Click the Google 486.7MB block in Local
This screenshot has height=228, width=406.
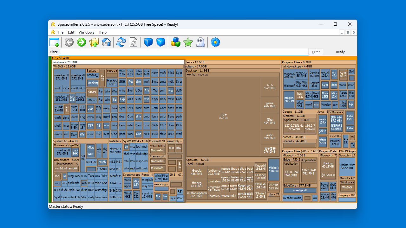coord(197,172)
